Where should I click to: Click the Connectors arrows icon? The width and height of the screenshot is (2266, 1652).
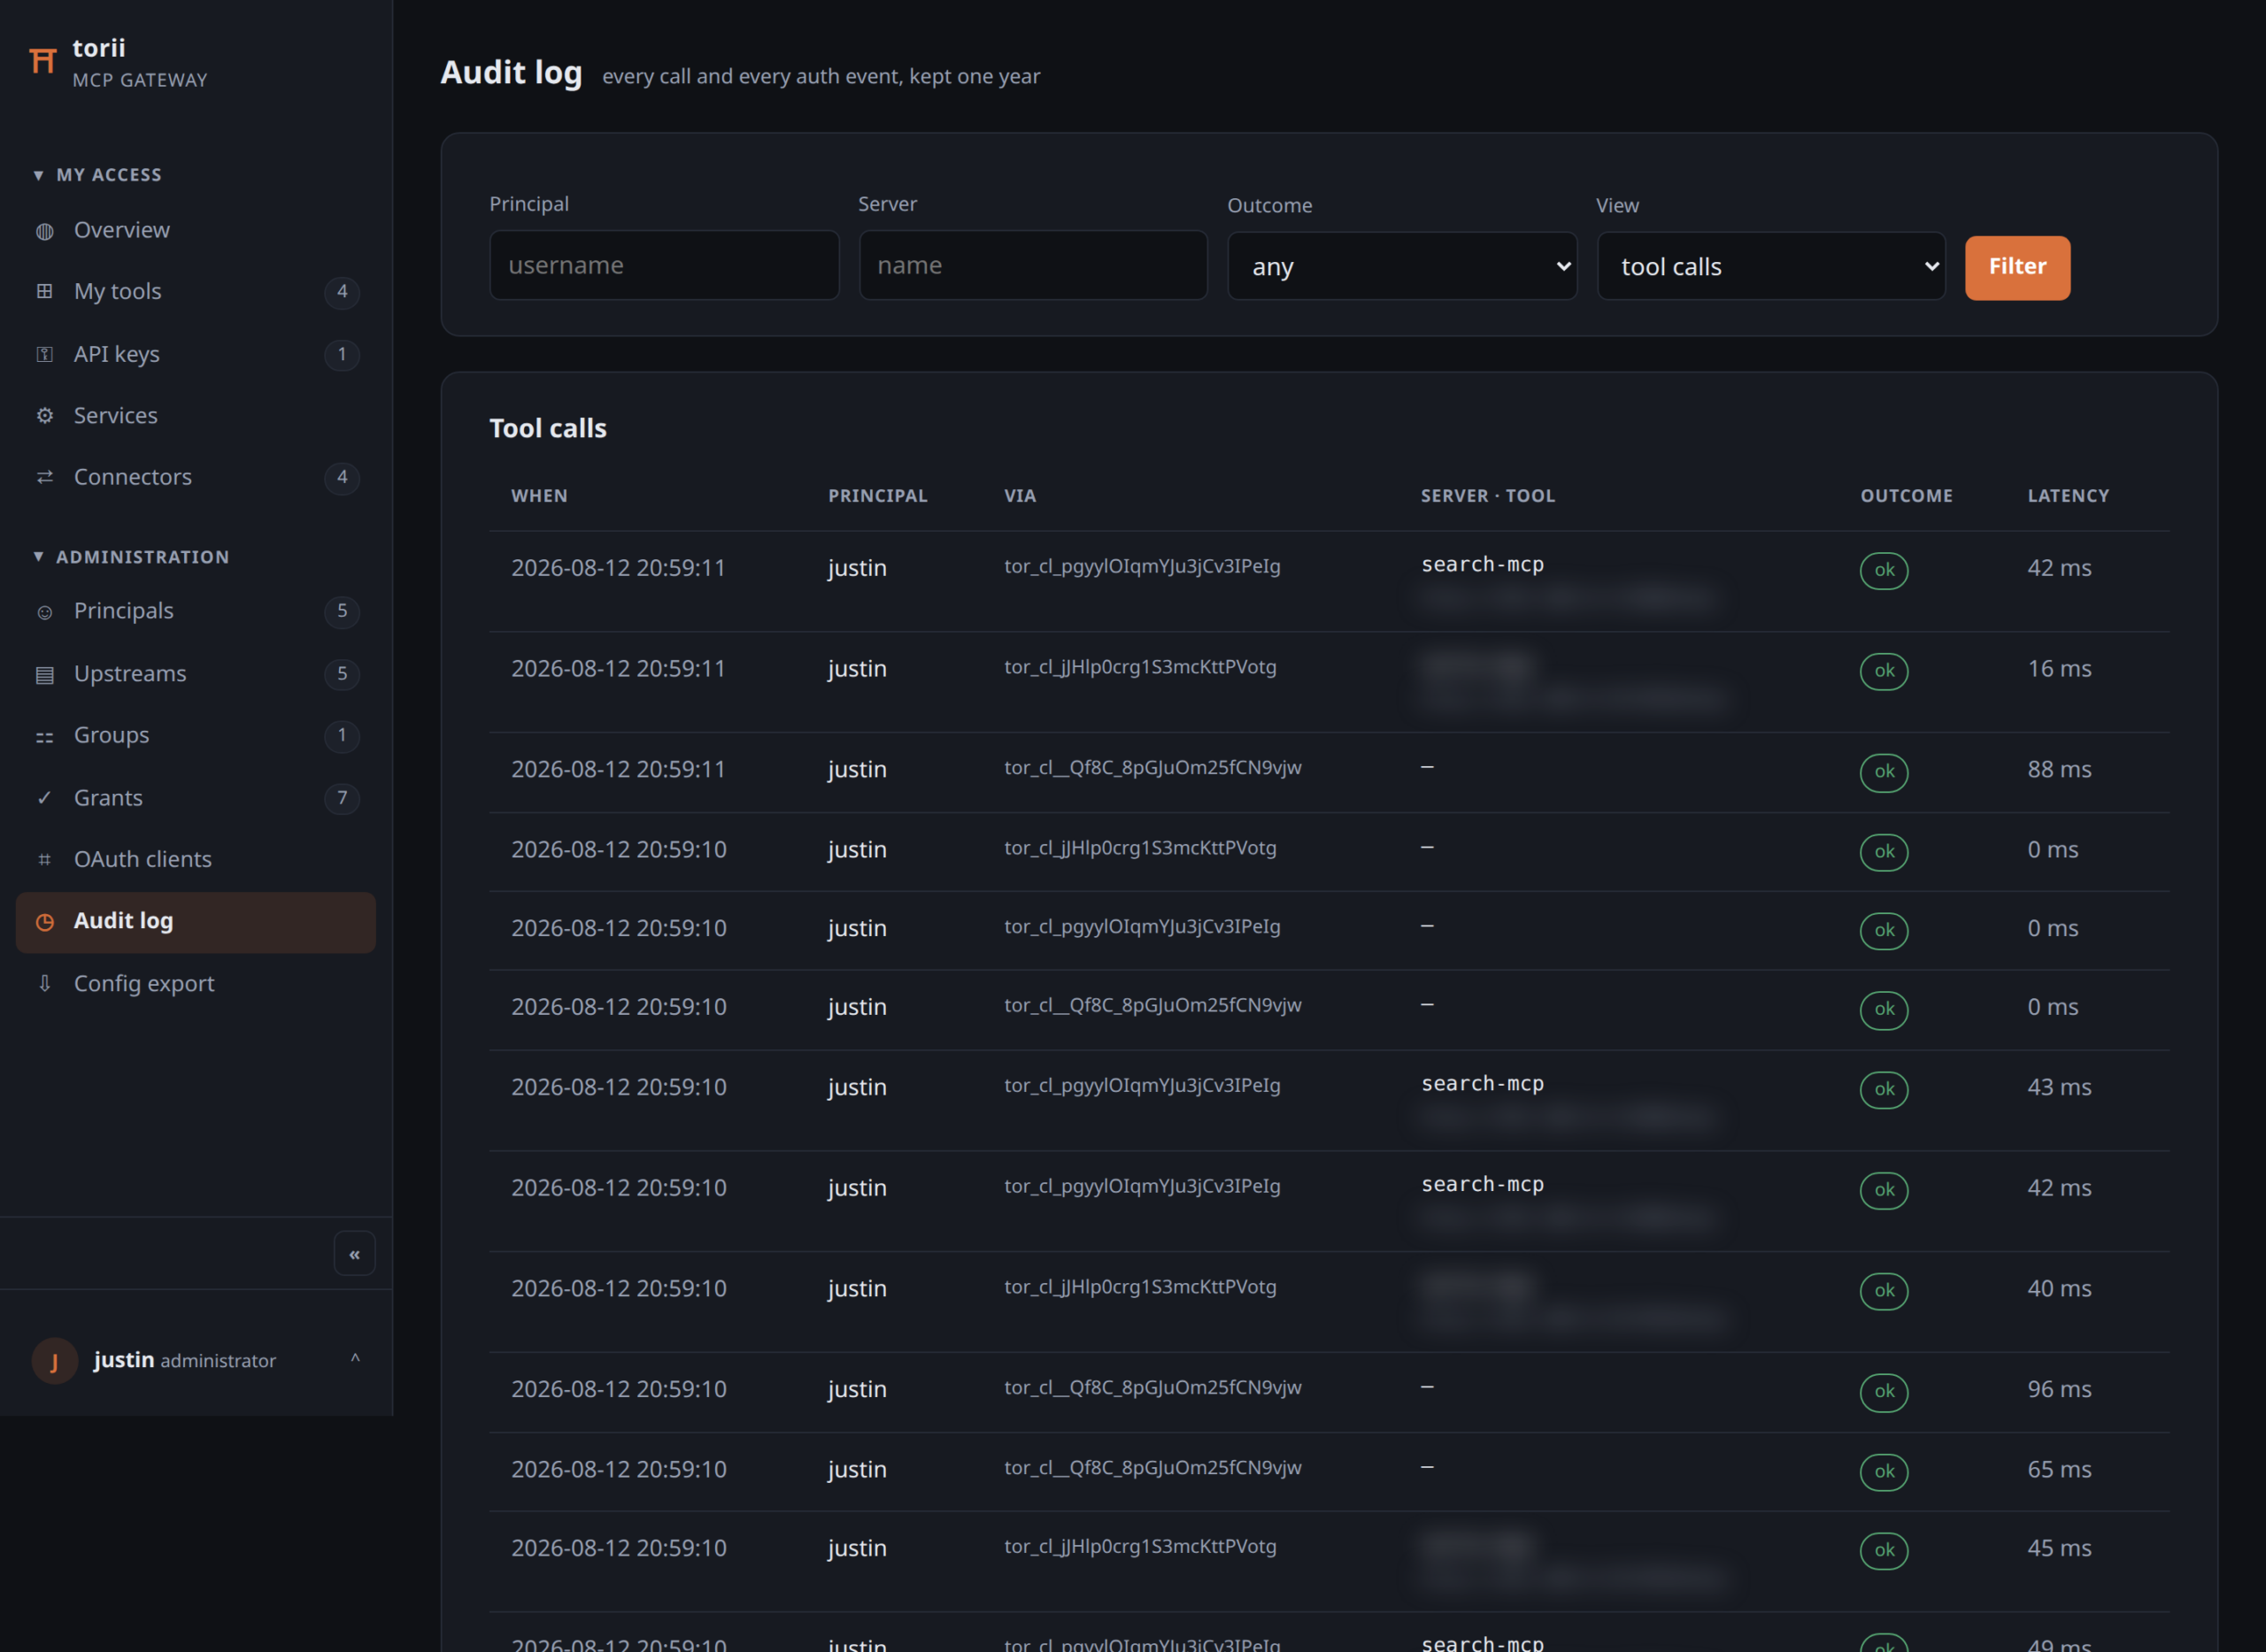(45, 477)
